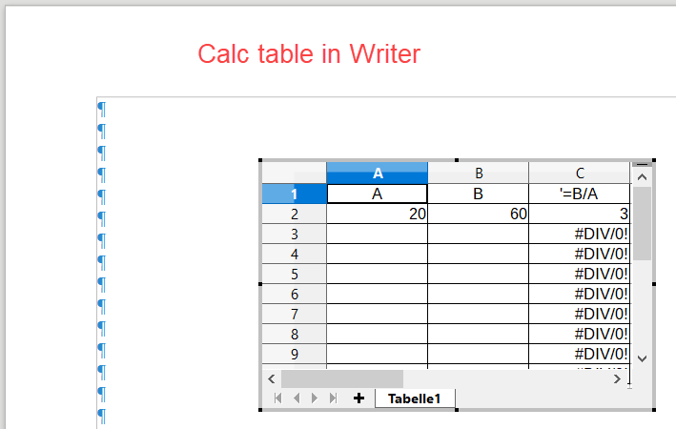This screenshot has width=676, height=429.
Task: Select column C header
Action: tap(580, 173)
